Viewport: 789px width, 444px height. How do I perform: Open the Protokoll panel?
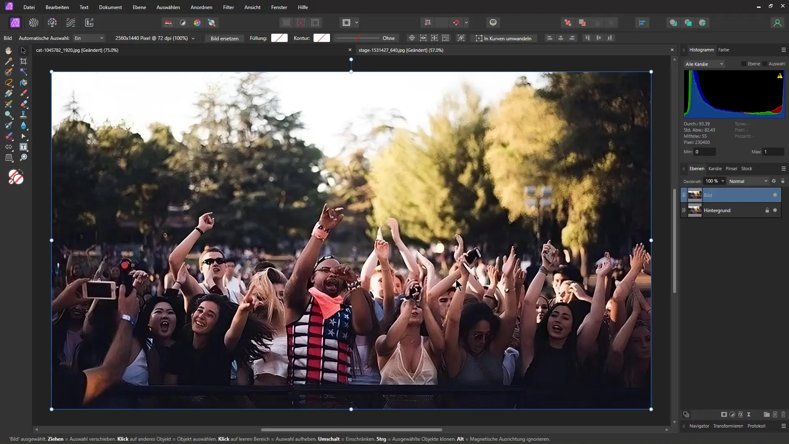click(x=756, y=426)
